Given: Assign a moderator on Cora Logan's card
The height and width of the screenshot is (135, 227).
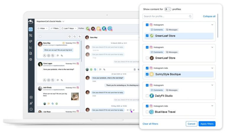Looking at the screenshot, I should pyautogui.click(x=45, y=80).
